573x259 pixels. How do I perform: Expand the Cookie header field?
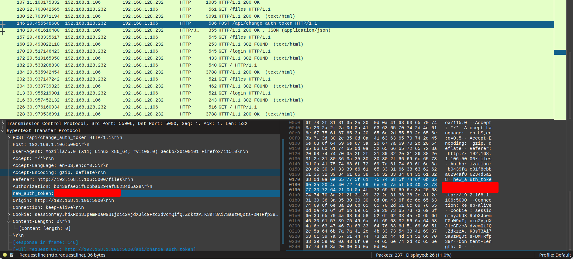(x=9, y=215)
